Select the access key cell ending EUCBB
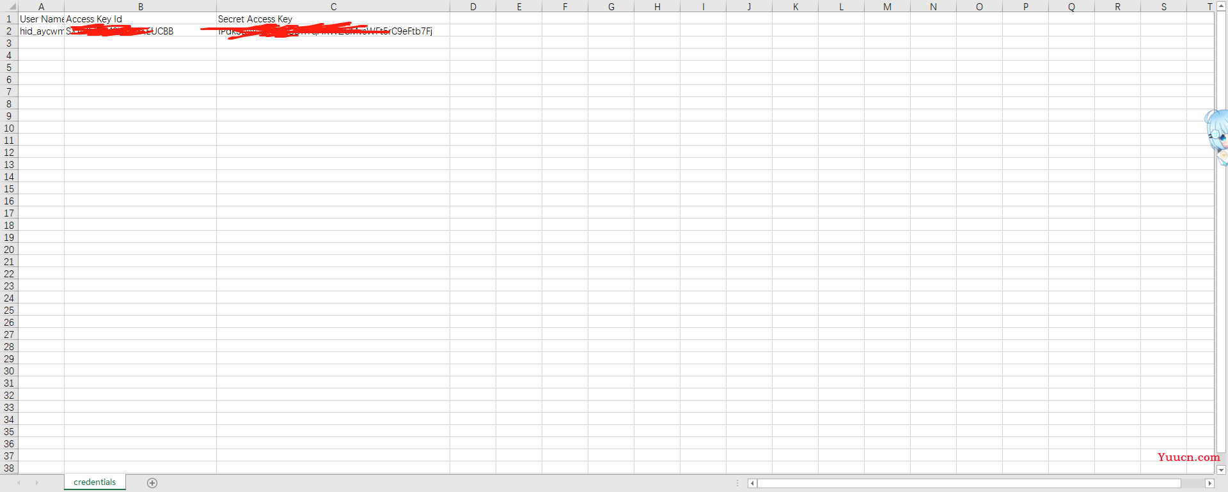This screenshot has height=492, width=1228. [140, 31]
